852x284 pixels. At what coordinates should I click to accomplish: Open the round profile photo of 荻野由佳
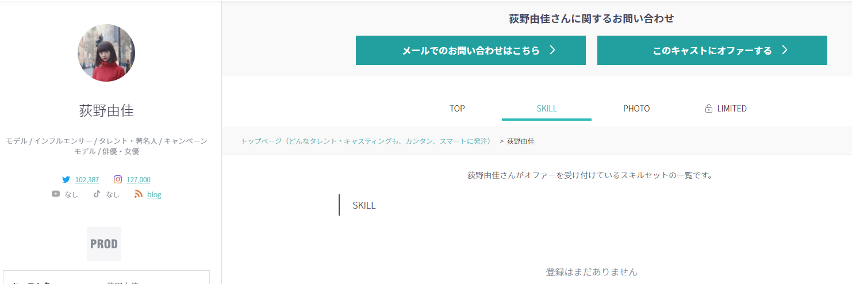106,53
